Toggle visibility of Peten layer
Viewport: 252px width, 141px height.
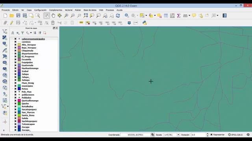coord(15,89)
